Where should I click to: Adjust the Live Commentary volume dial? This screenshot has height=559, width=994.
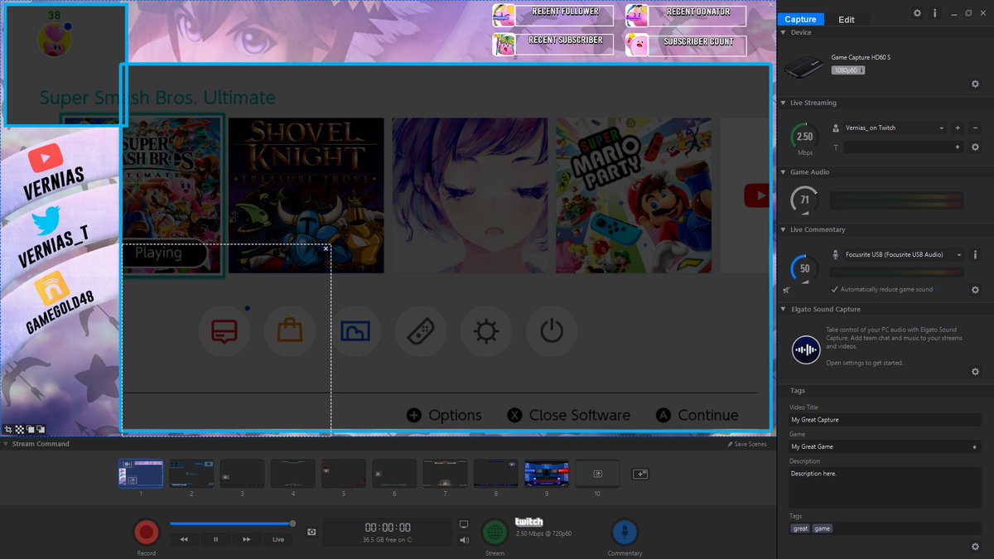coord(803,268)
